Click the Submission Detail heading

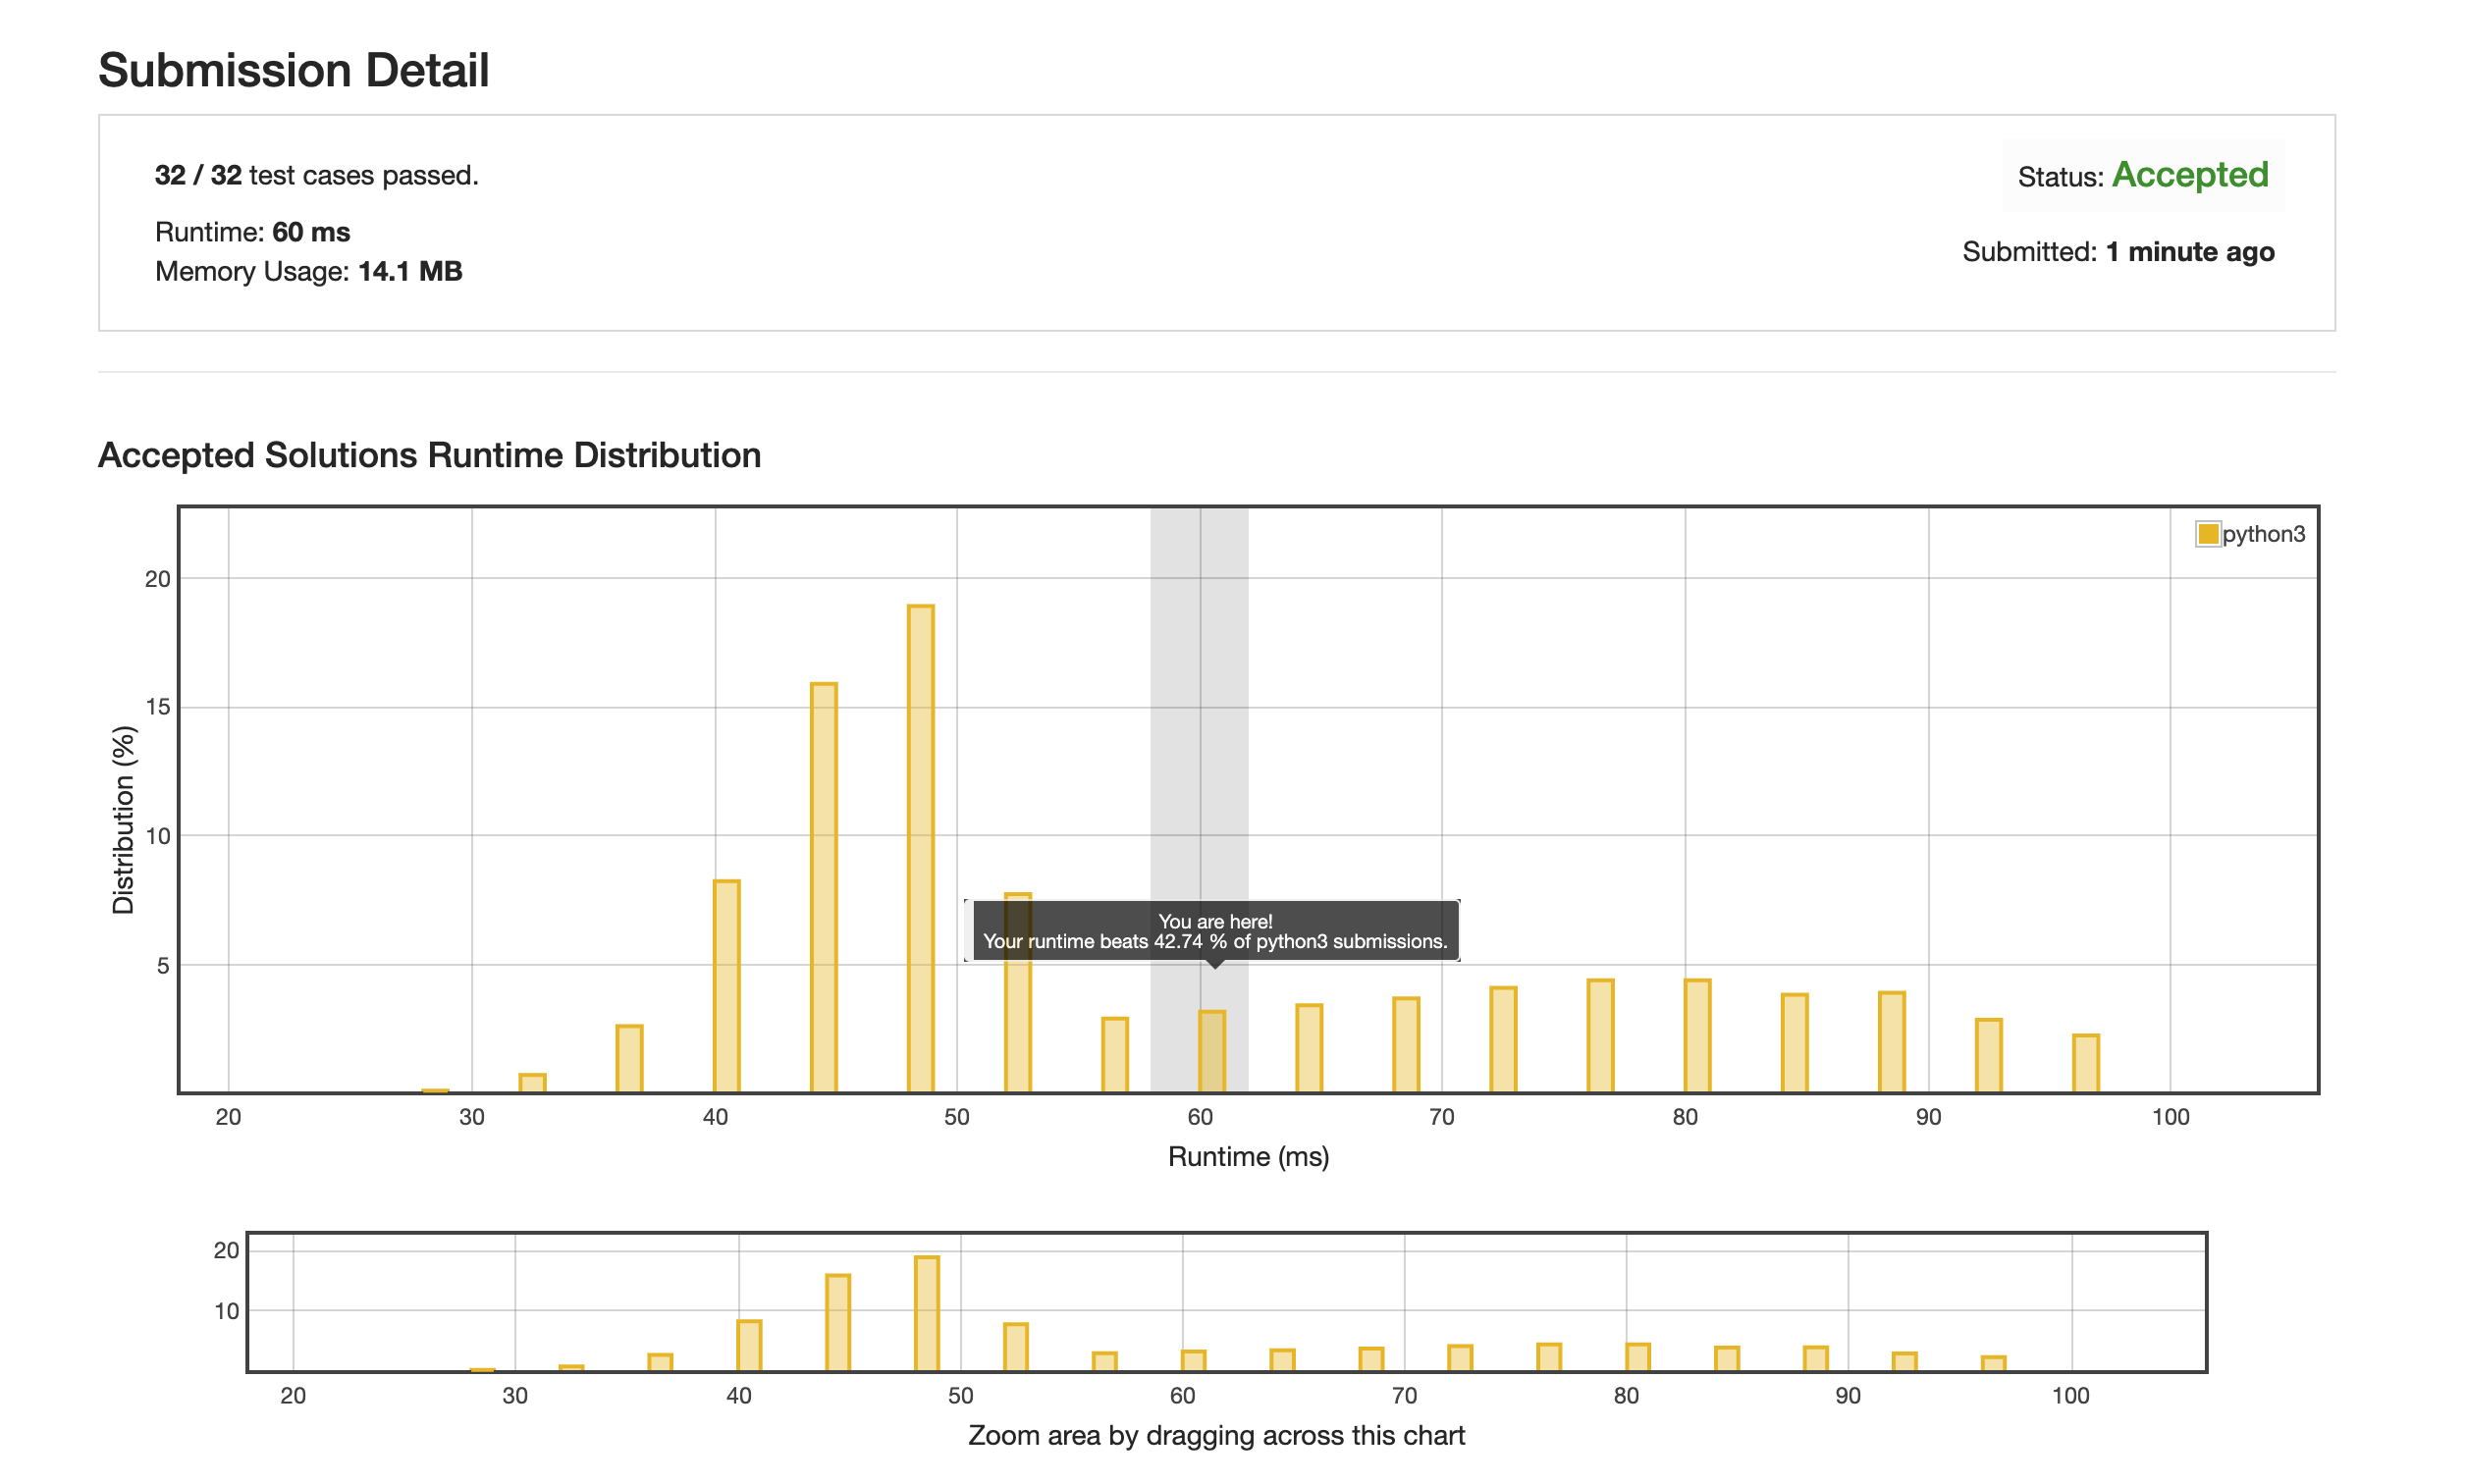coord(293,70)
